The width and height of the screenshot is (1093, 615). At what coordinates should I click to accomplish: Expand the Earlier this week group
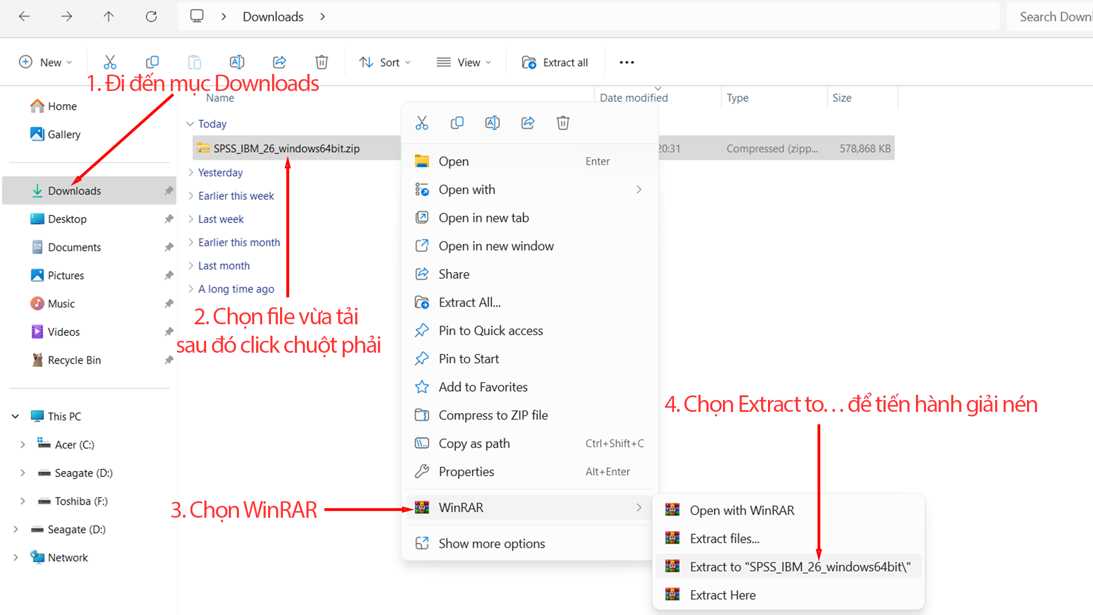click(190, 196)
